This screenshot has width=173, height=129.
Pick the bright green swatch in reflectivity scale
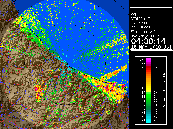149,96
